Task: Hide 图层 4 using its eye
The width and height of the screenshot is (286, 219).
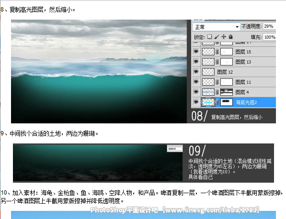Action: tap(196, 92)
